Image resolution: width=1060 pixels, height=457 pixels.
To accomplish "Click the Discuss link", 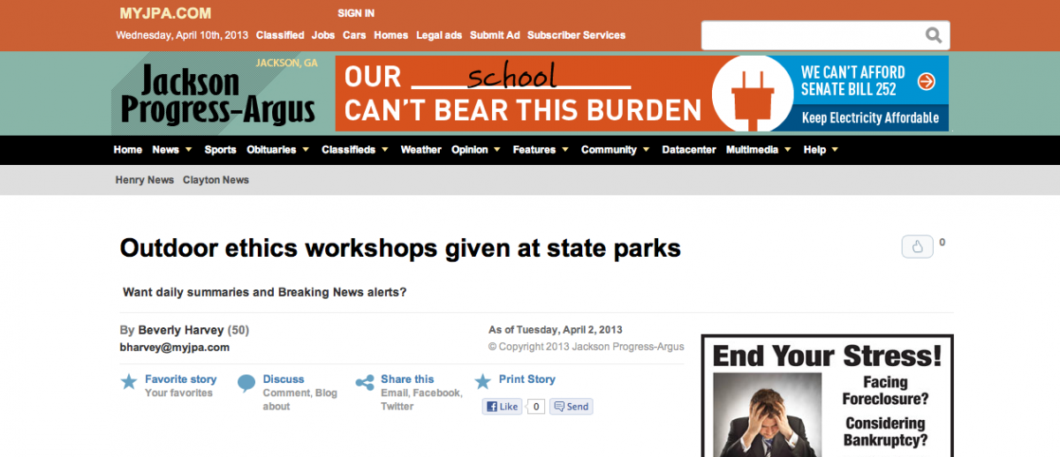I will tap(284, 379).
